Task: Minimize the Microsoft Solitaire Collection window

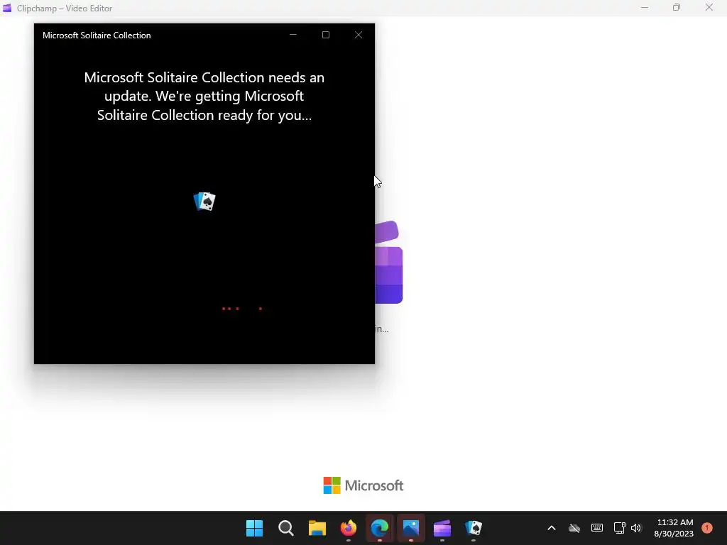Action: tap(293, 35)
